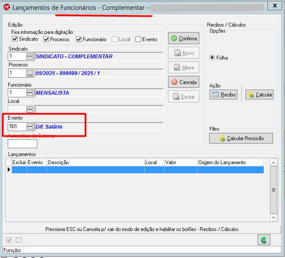285x258 pixels.
Task: Click the Confirma button
Action: pos(183,38)
